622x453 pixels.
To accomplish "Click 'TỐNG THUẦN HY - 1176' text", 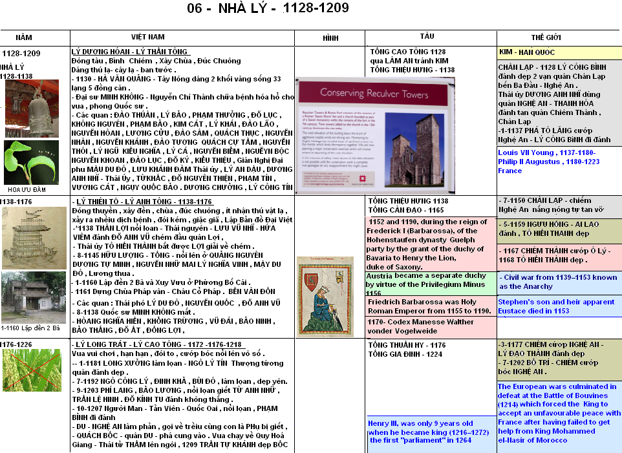I will 407,345.
